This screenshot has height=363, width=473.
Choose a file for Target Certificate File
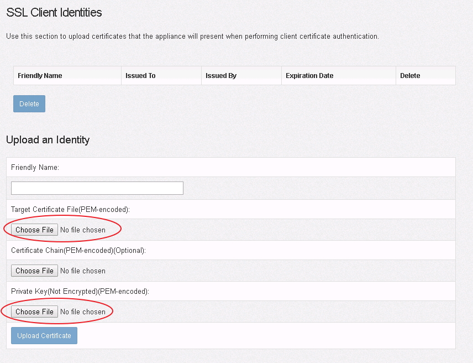34,230
